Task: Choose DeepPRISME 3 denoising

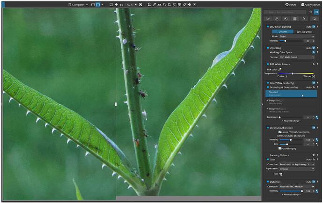Action: pos(291,102)
